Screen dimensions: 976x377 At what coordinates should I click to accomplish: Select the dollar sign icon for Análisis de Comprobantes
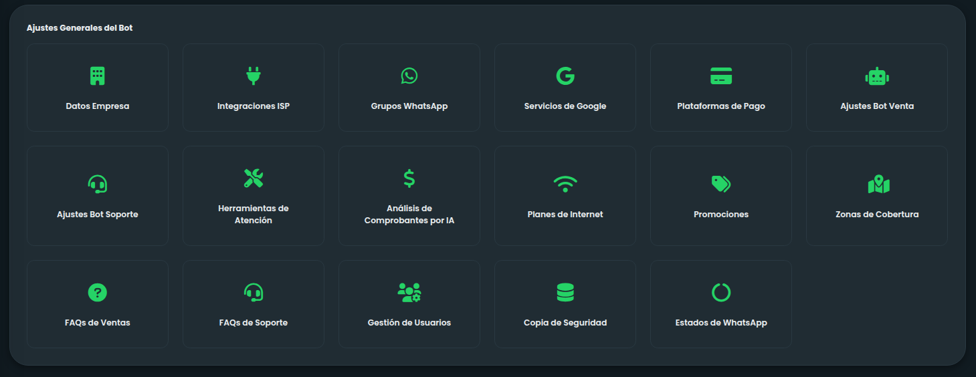[x=409, y=178]
